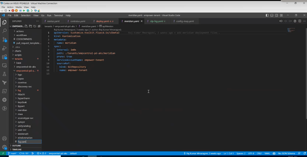
Task: Collapse all folders in Explorer
Action: [39, 26]
